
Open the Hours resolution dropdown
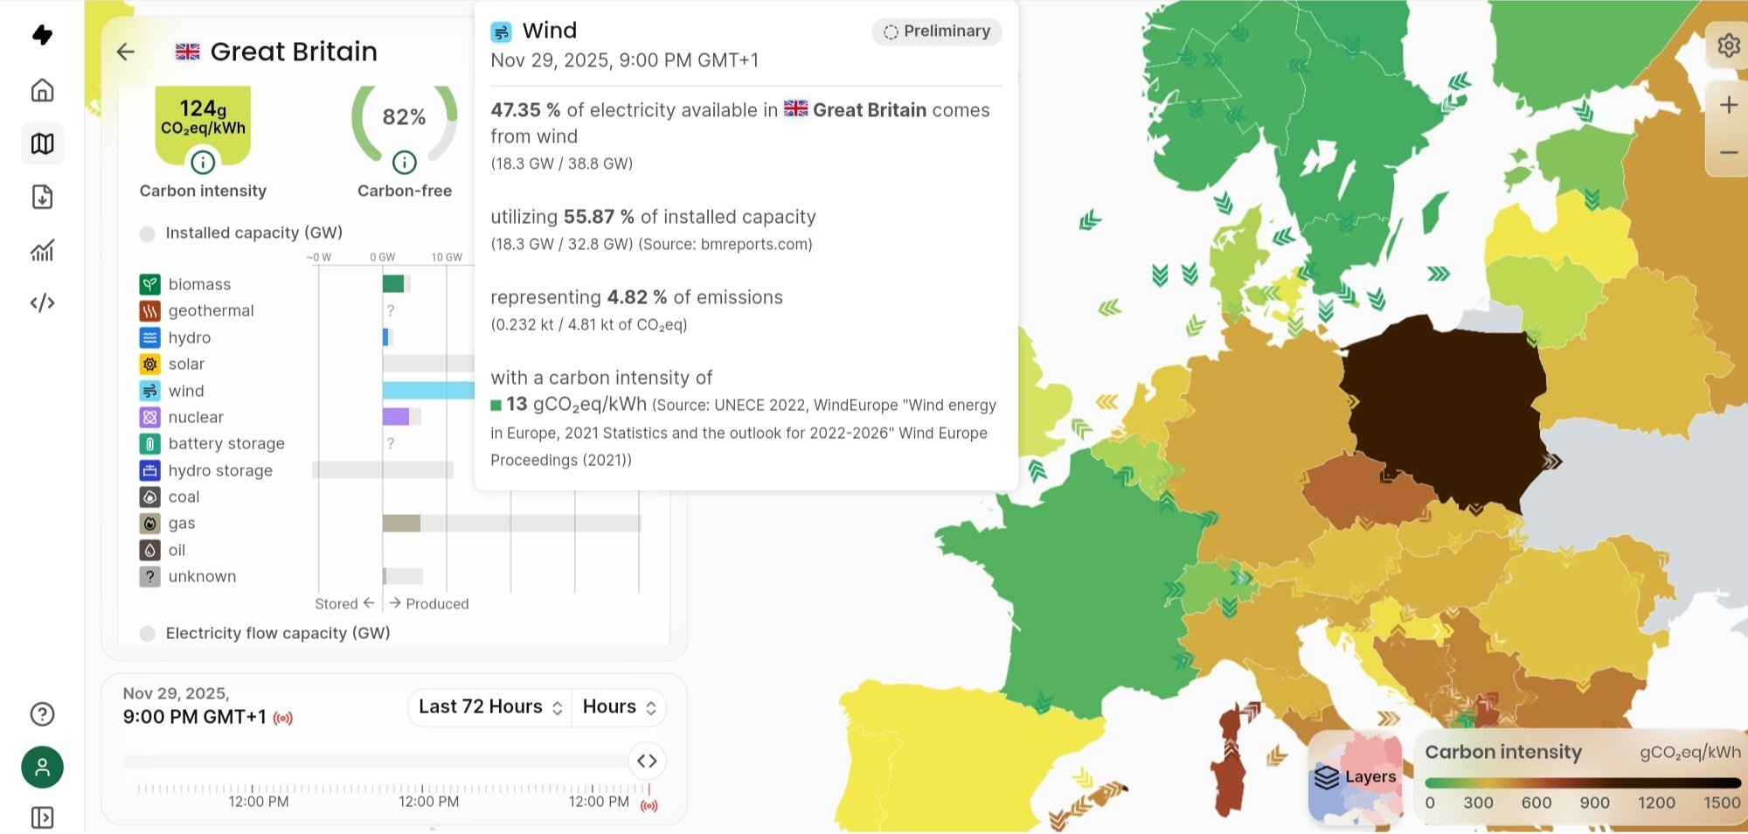tap(619, 707)
